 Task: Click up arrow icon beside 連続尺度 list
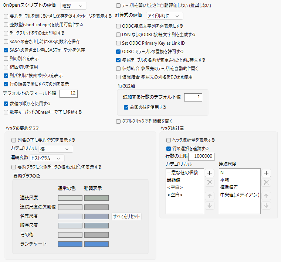[266, 196]
